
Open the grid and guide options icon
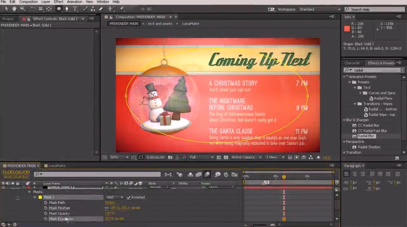(x=134, y=157)
